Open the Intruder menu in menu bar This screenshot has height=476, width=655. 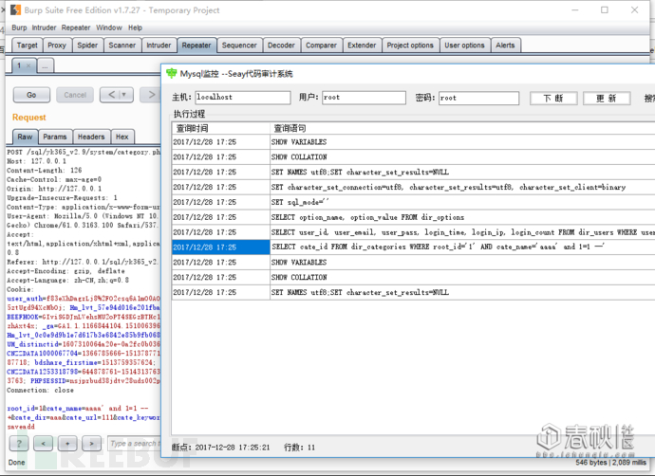[x=44, y=27]
